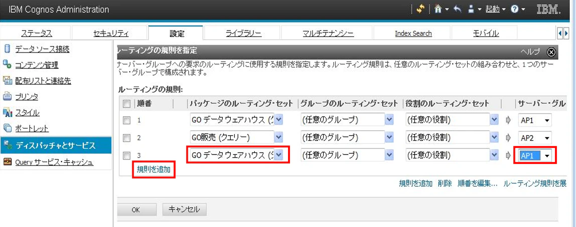Open the 起動 launch menu
This screenshot has height=227, width=576.
tap(496, 9)
